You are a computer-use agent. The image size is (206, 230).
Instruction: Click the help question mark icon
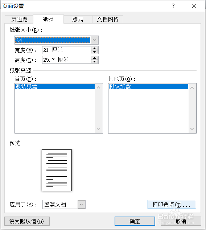173,6
